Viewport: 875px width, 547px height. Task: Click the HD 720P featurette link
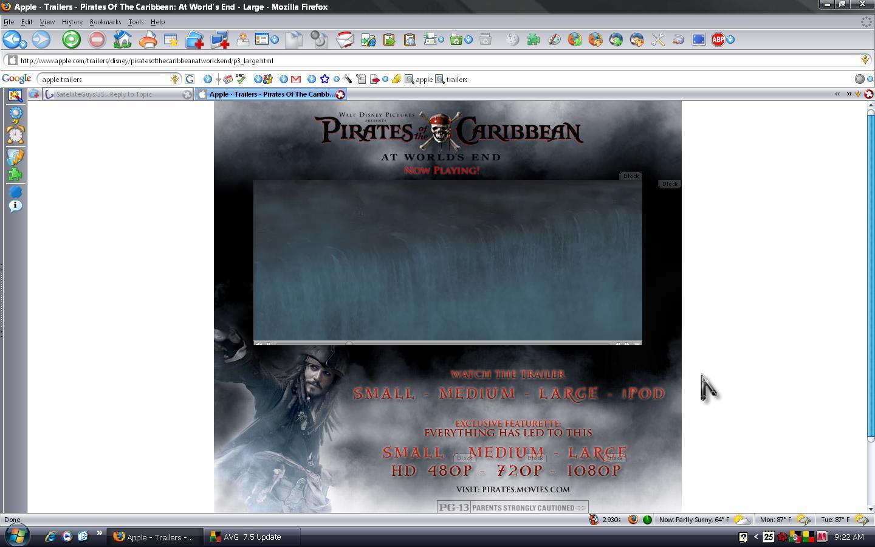click(520, 470)
